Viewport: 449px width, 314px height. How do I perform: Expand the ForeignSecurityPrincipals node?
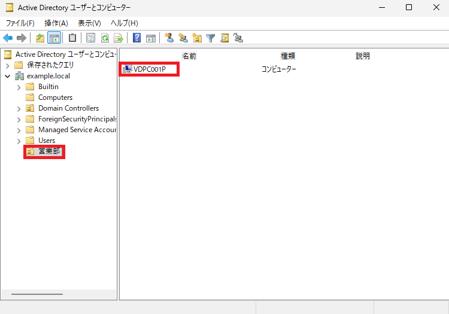[19, 120]
